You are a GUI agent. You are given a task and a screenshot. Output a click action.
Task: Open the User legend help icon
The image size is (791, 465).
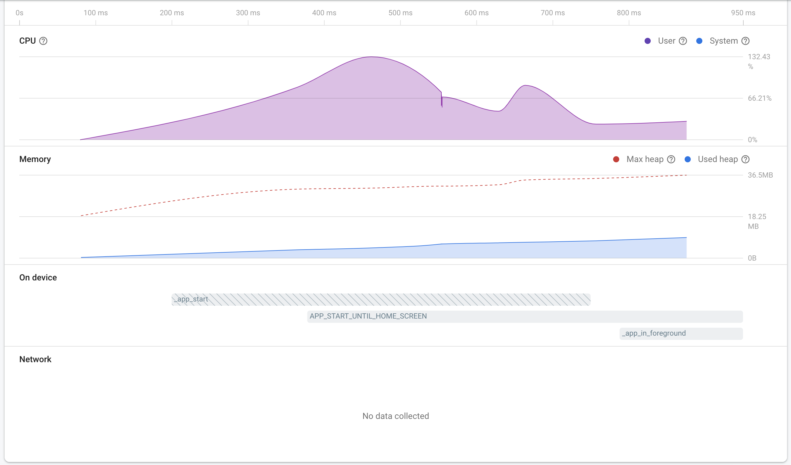[683, 41]
